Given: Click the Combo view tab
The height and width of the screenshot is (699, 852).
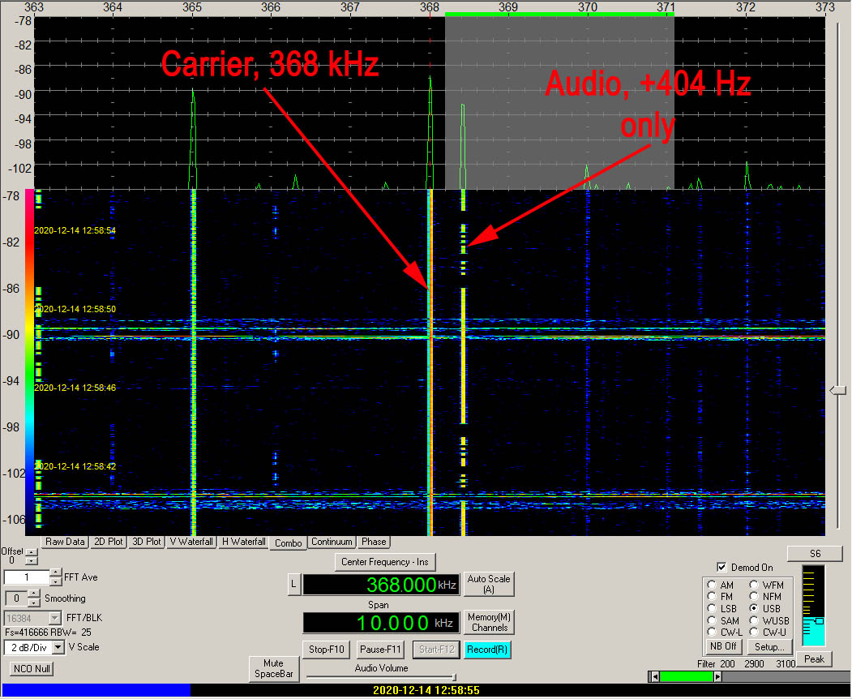Looking at the screenshot, I should [288, 543].
